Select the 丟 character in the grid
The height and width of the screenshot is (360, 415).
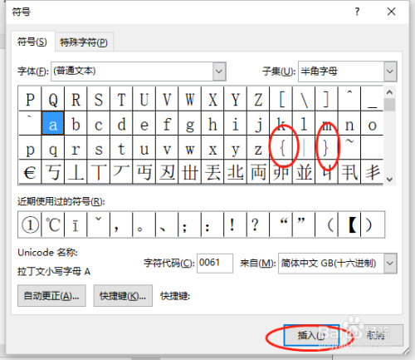[x=212, y=172]
